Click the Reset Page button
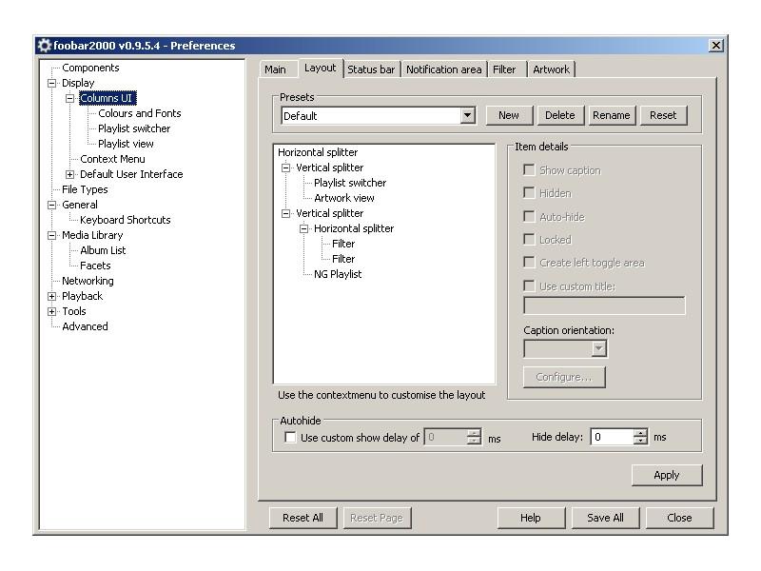Viewport: 761px width, 571px height. (377, 518)
